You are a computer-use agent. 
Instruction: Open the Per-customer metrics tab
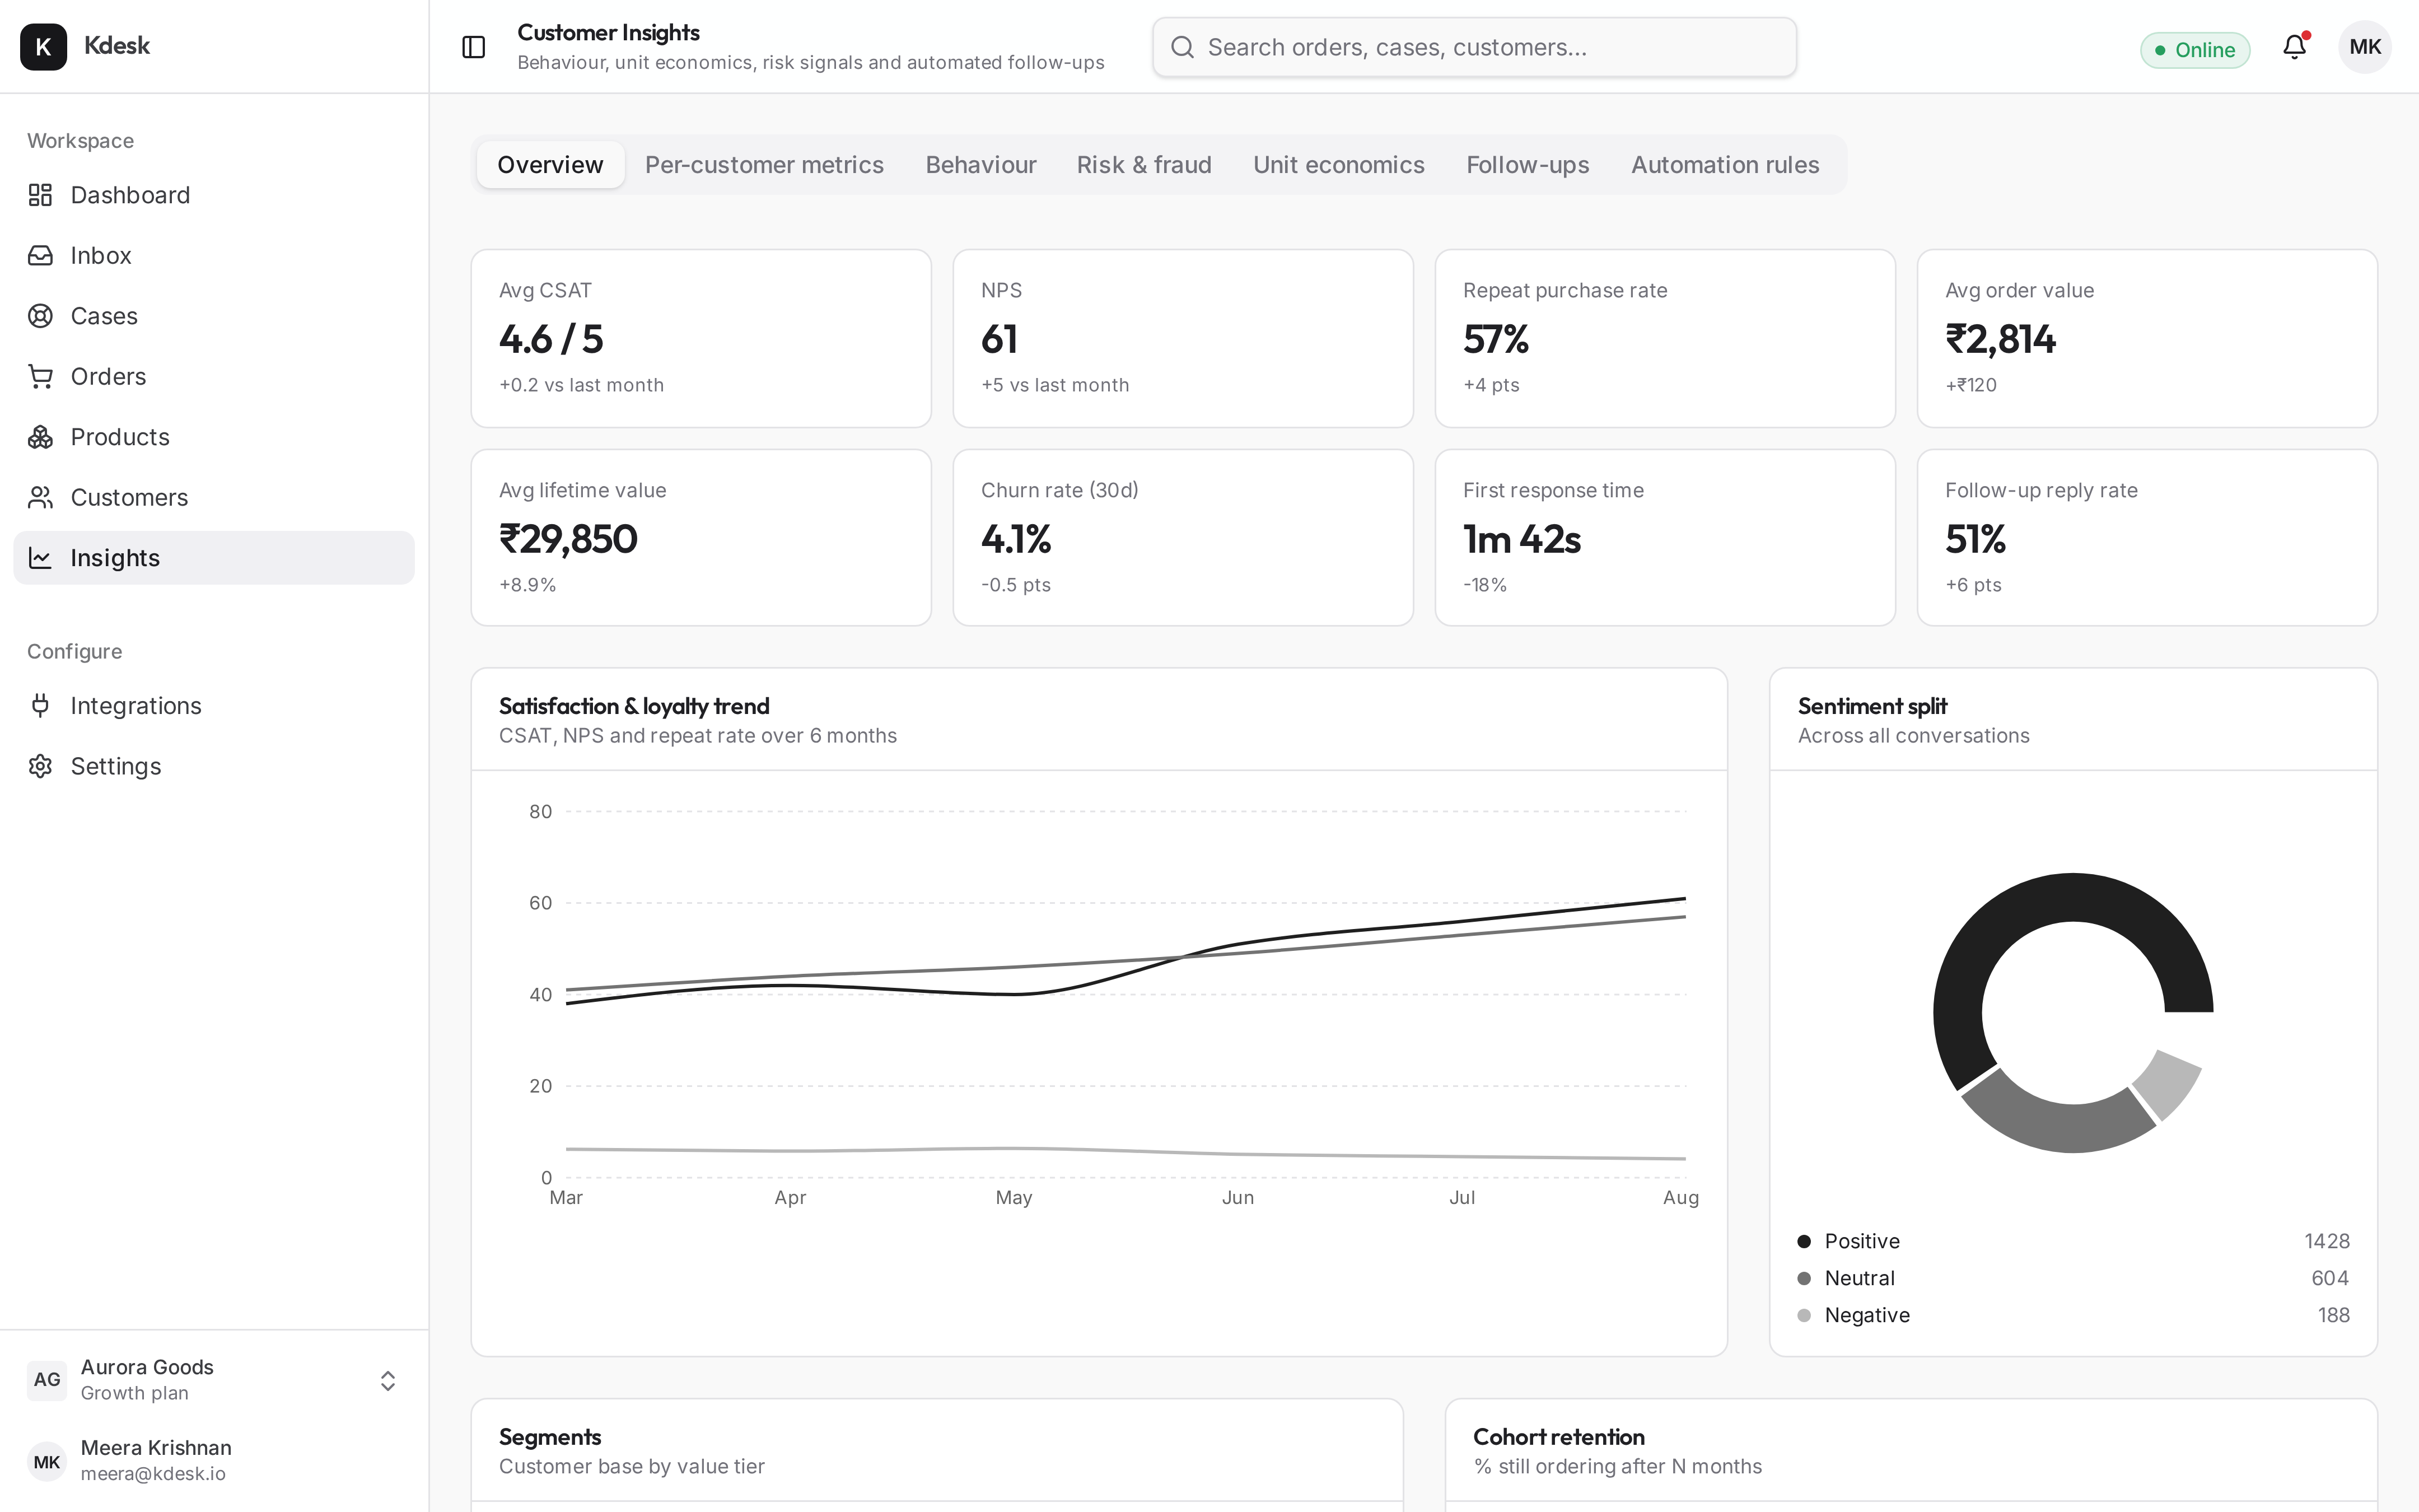(x=765, y=165)
